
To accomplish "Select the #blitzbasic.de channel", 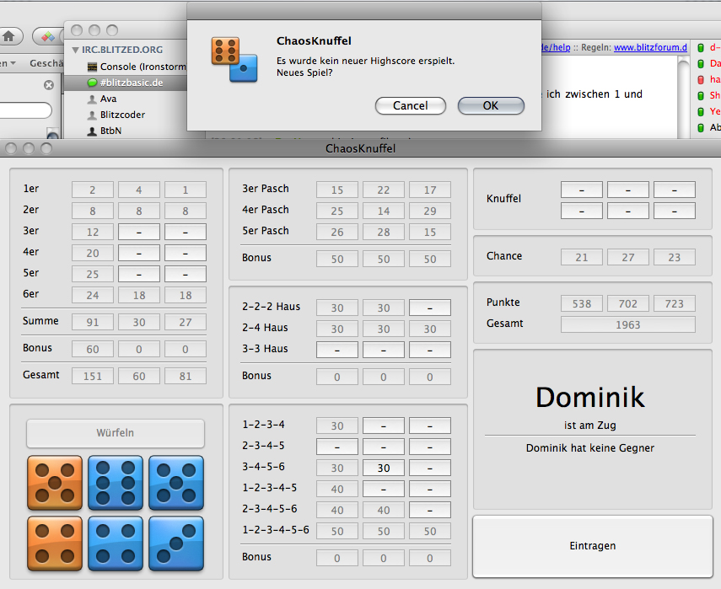I will [132, 83].
